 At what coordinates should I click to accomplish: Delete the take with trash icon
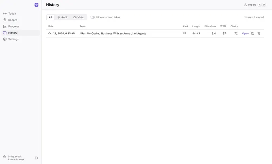259,33
